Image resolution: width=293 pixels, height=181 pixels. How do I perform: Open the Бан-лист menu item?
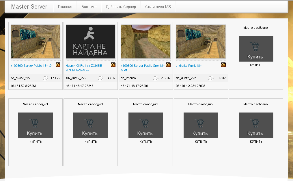[x=89, y=7]
